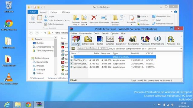Click the drive icon in WinRAR status bar

click(72, 80)
